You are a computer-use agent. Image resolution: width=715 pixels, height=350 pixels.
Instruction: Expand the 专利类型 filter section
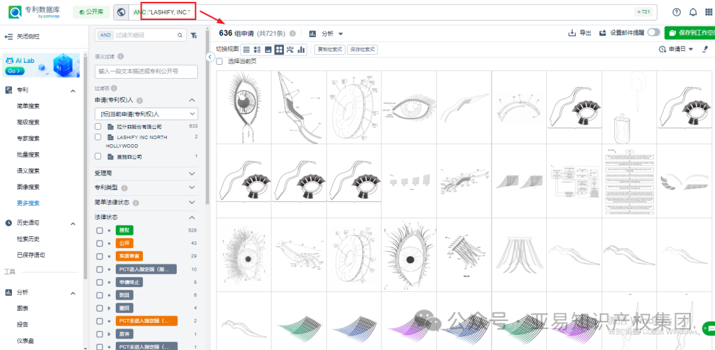[x=192, y=188]
